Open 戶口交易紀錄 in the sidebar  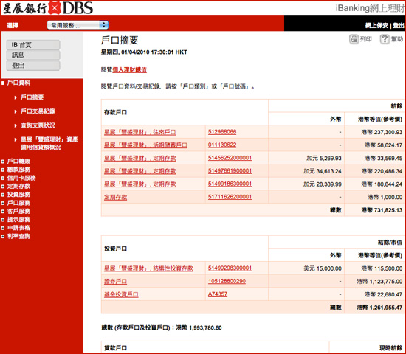(x=38, y=111)
